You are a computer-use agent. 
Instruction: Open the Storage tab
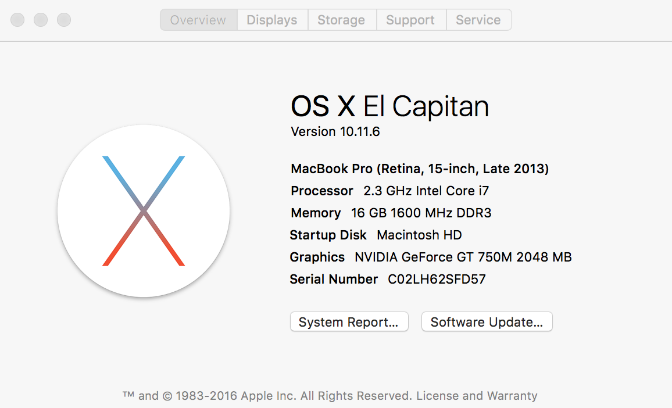pos(341,20)
